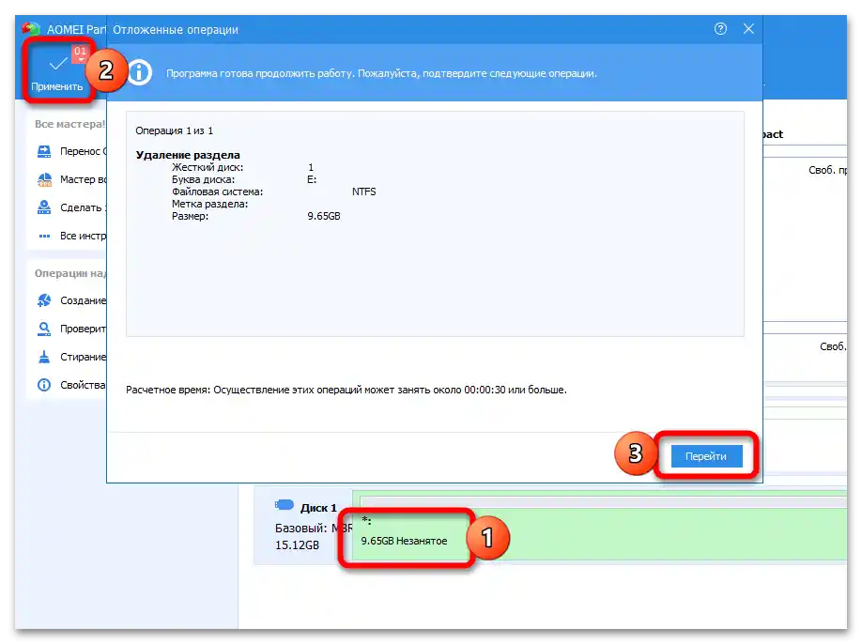Click the Диск 1 drive icon

(x=285, y=504)
